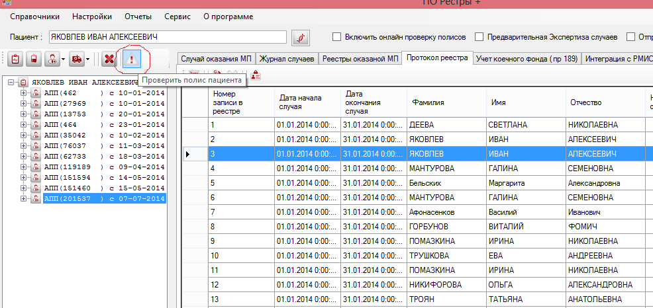Viewport: 653px width, 308px height.
Task: Expand the АПП(27969) tree node
Action: pyautogui.click(x=24, y=103)
